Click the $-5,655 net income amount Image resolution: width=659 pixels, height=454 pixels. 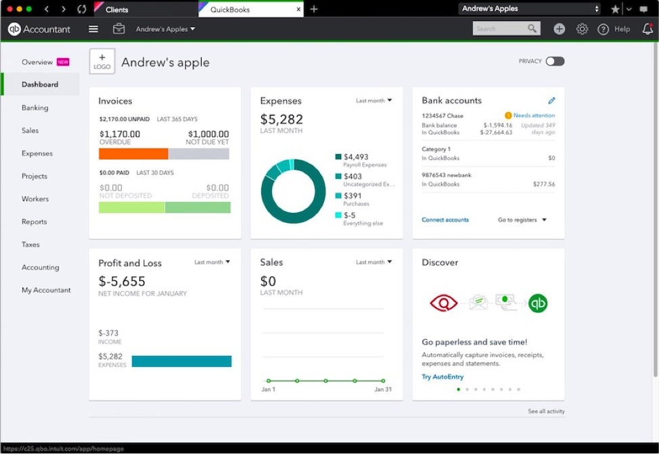pyautogui.click(x=122, y=281)
